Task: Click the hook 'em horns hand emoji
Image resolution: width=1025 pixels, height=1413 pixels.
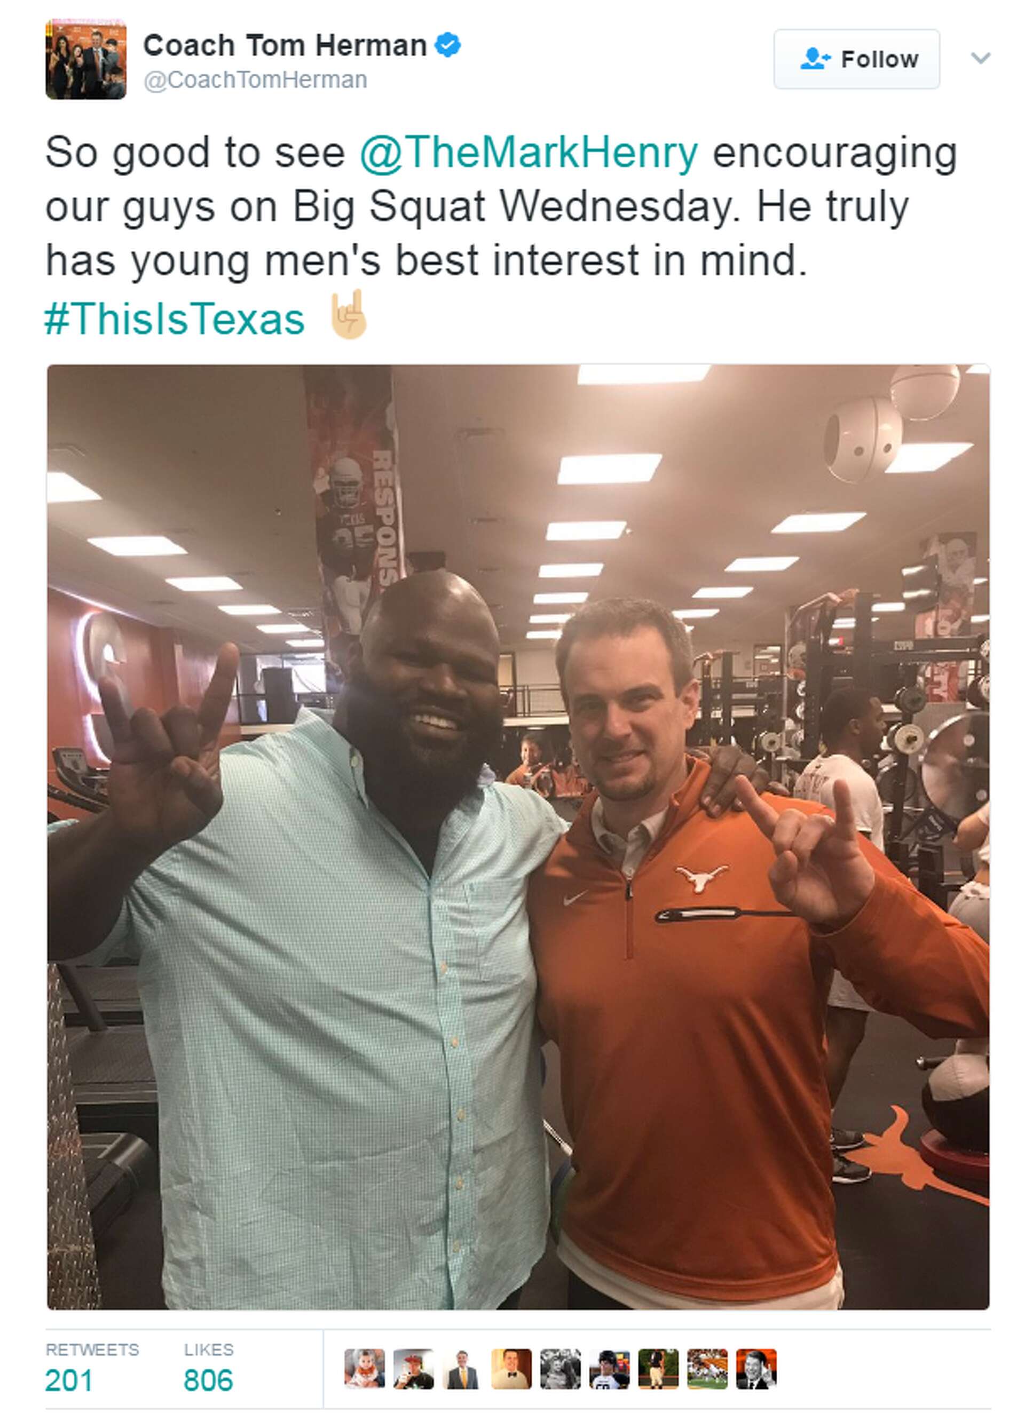Action: (348, 315)
